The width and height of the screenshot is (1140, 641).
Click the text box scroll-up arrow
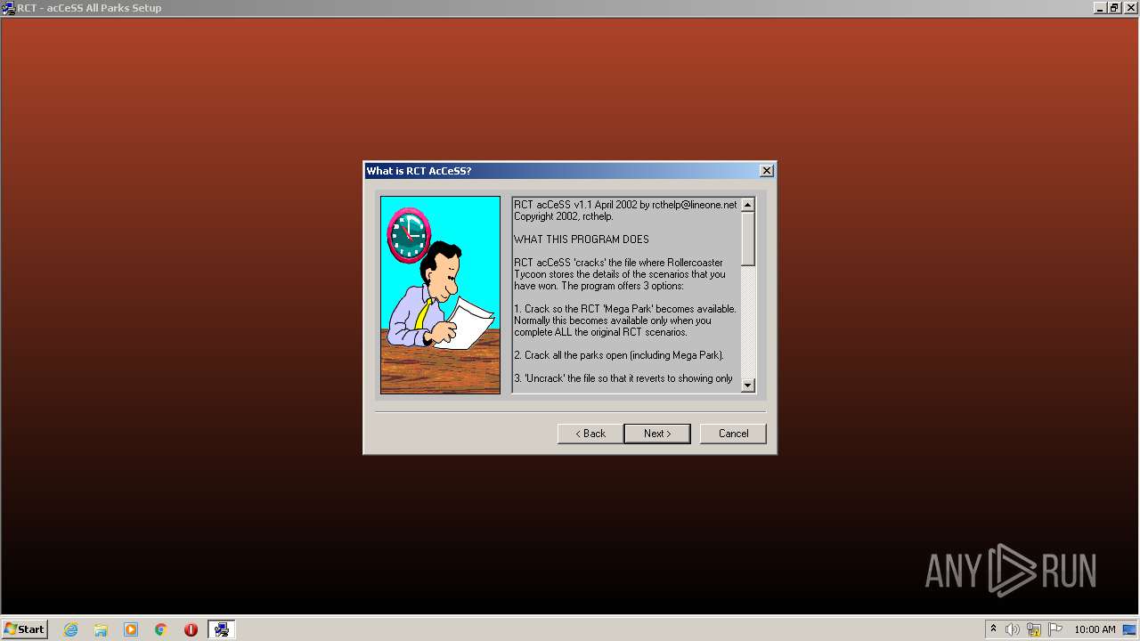coord(748,205)
